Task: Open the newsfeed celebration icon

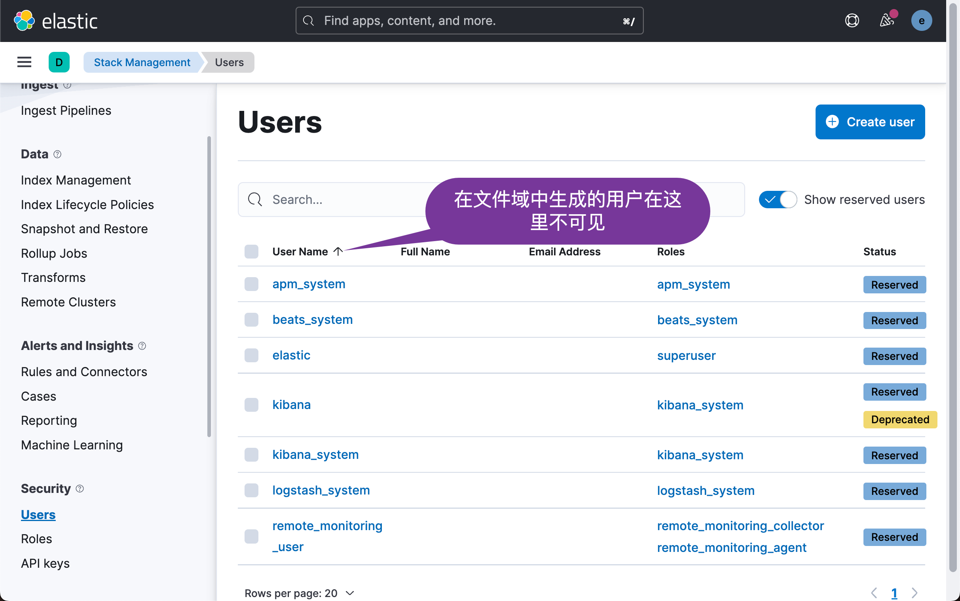Action: pos(886,21)
